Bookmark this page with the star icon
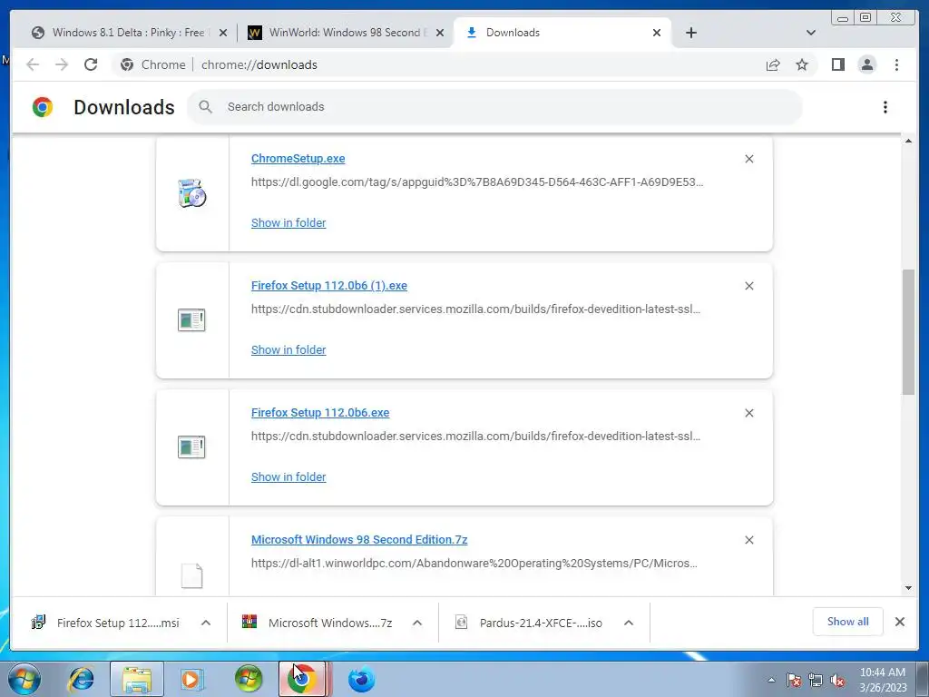 point(802,64)
